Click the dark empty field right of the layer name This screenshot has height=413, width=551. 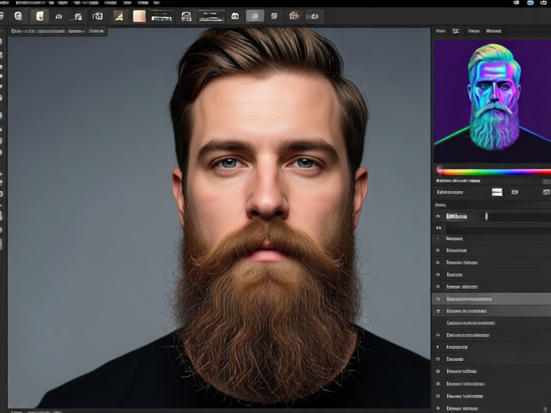pyautogui.click(x=519, y=216)
